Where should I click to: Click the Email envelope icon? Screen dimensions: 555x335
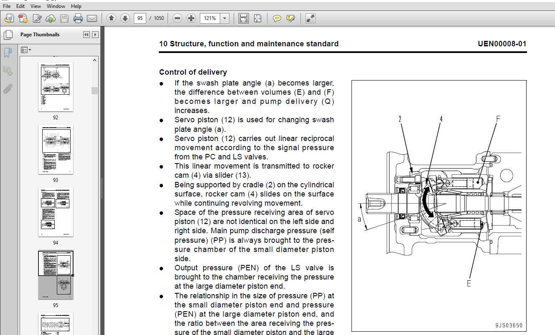click(92, 18)
